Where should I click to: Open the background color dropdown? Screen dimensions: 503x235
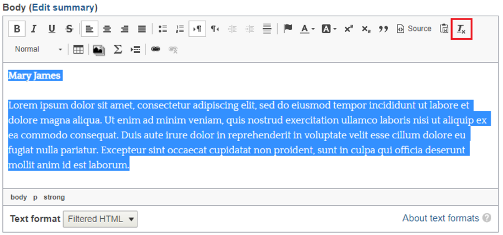329,29
